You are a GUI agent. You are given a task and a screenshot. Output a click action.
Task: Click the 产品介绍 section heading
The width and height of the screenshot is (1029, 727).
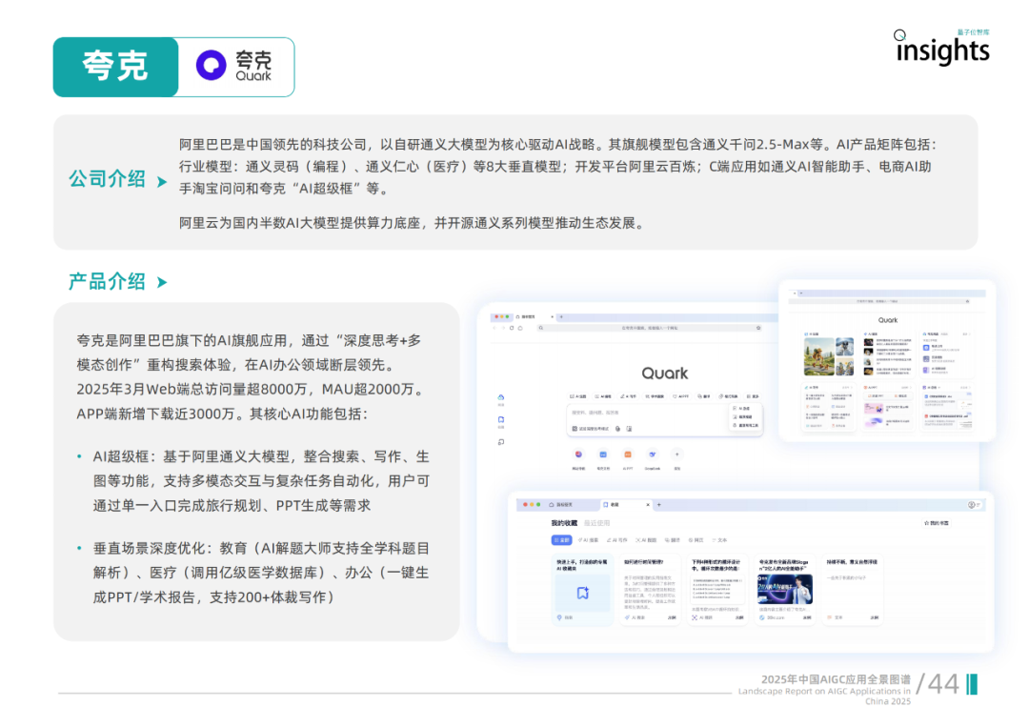coord(107,281)
